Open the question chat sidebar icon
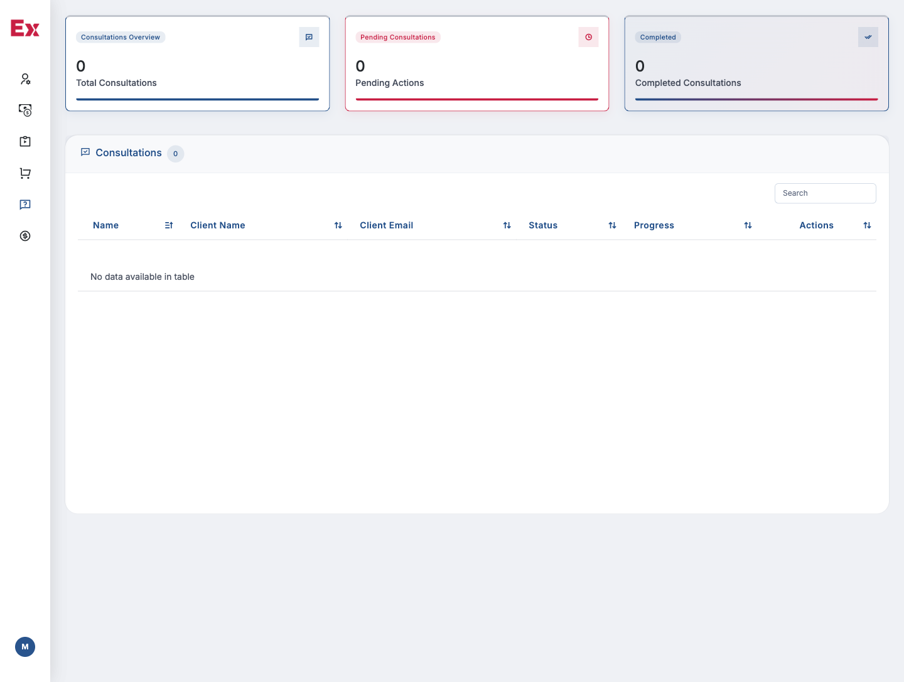This screenshot has width=904, height=682. point(25,205)
